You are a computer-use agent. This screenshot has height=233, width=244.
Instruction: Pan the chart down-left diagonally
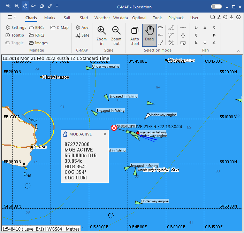click(196, 42)
